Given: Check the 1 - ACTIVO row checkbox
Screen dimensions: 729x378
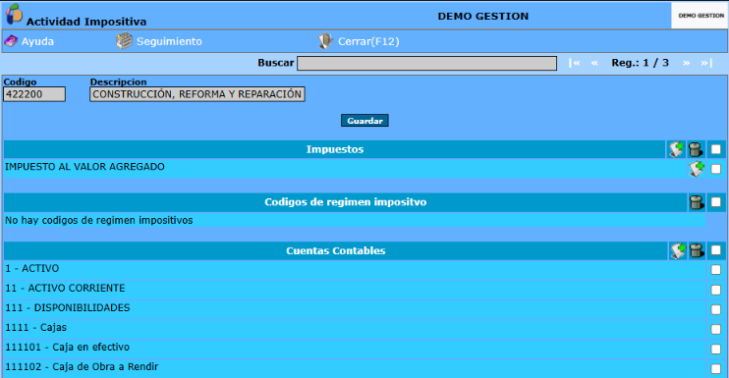Looking at the screenshot, I should tap(716, 270).
